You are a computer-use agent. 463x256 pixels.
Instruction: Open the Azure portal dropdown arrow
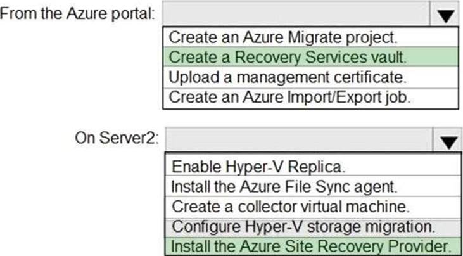coord(447,15)
